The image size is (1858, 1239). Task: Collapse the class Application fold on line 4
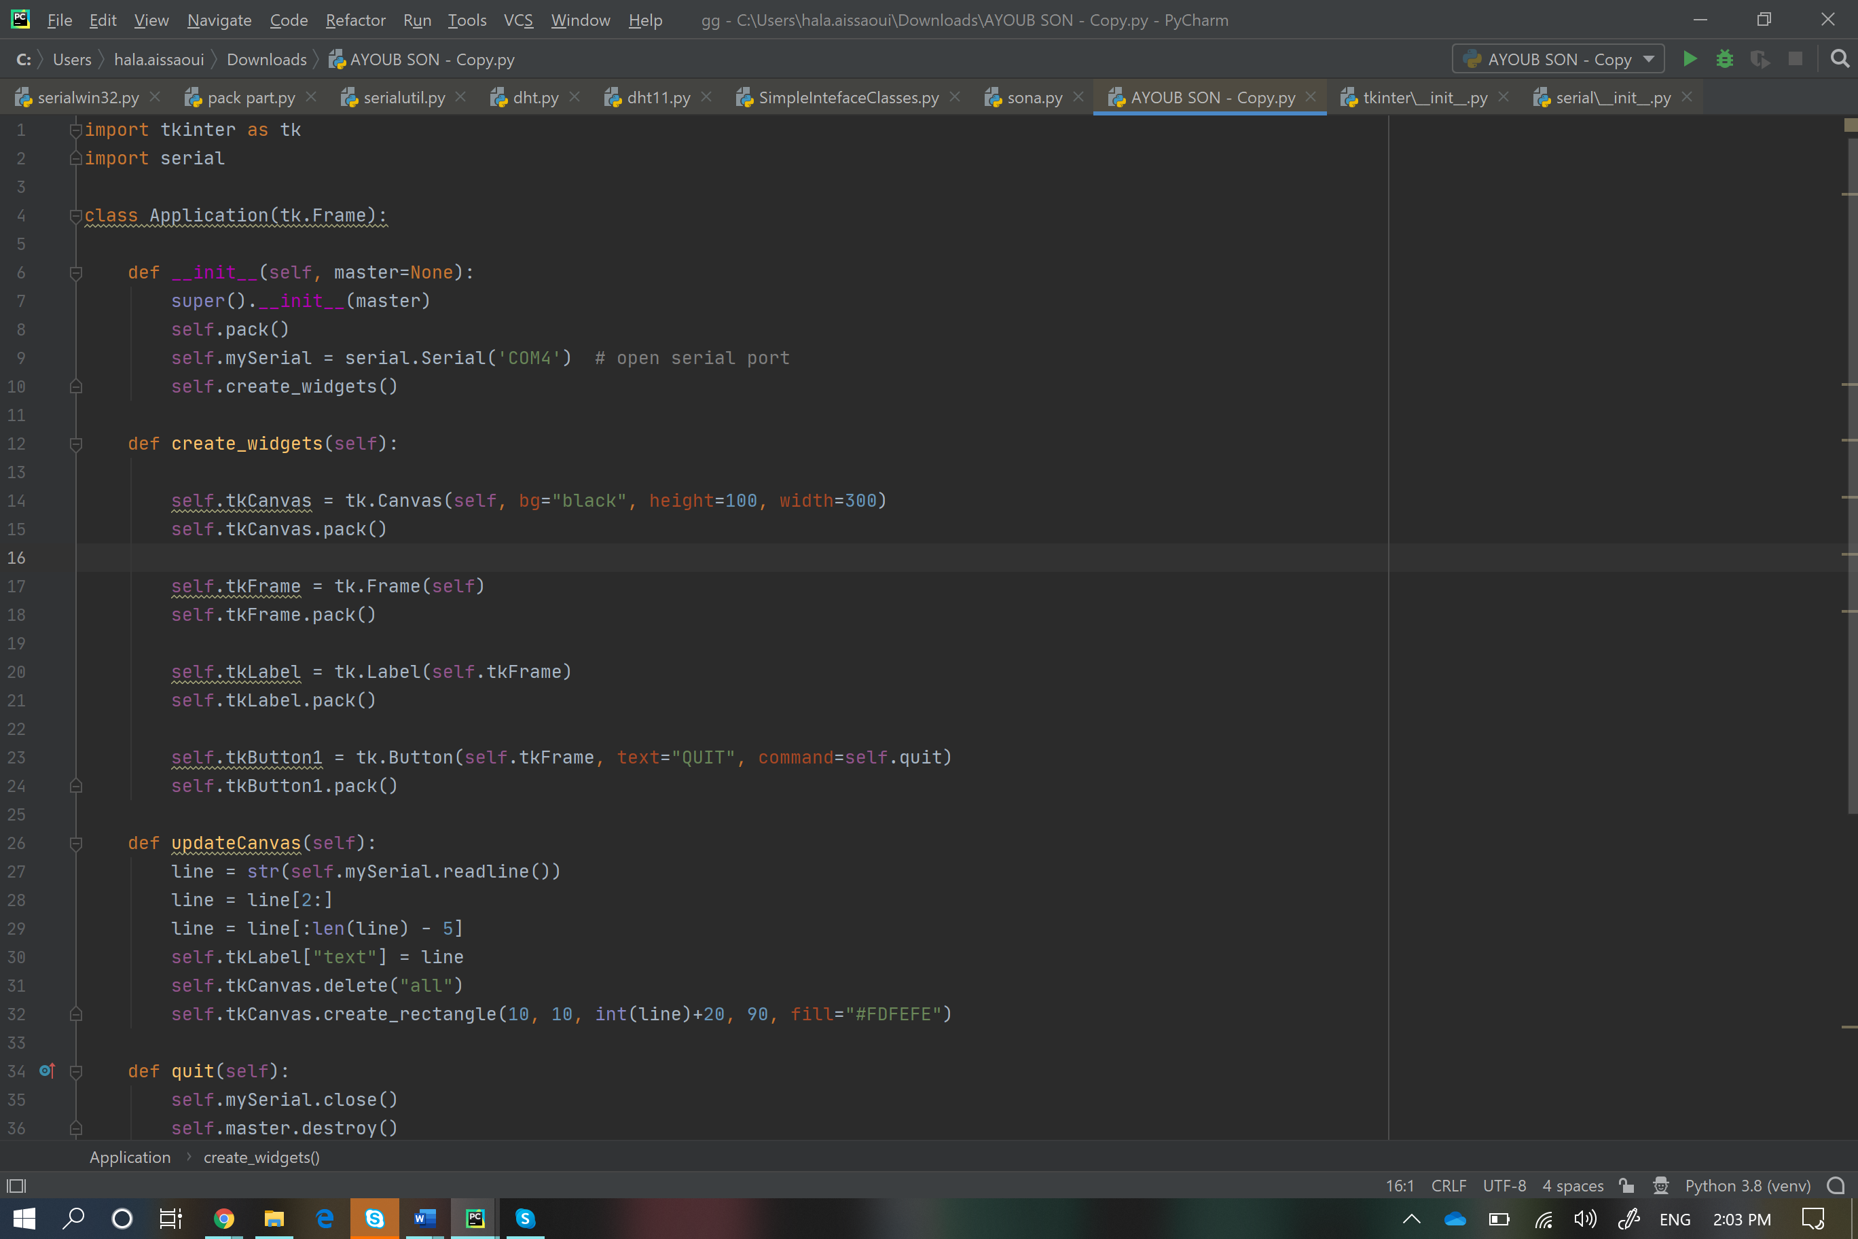pos(76,215)
